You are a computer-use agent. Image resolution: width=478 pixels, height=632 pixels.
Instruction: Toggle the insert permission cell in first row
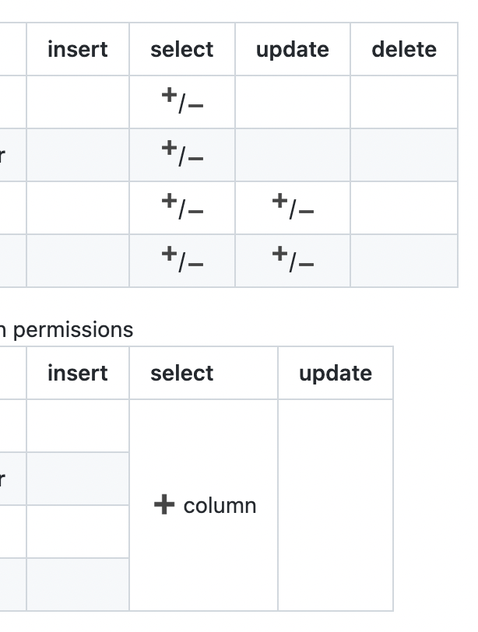tap(77, 103)
